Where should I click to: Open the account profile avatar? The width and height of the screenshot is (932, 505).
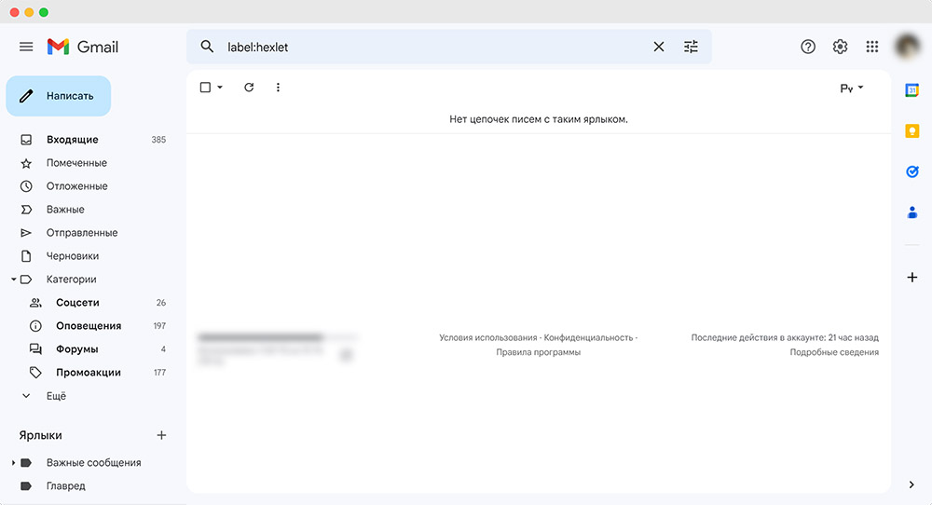coord(908,47)
